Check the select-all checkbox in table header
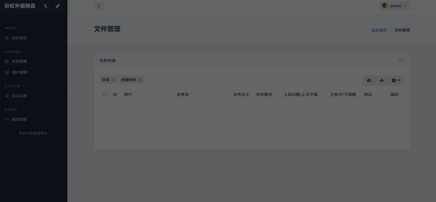The image size is (436, 202). (x=104, y=94)
